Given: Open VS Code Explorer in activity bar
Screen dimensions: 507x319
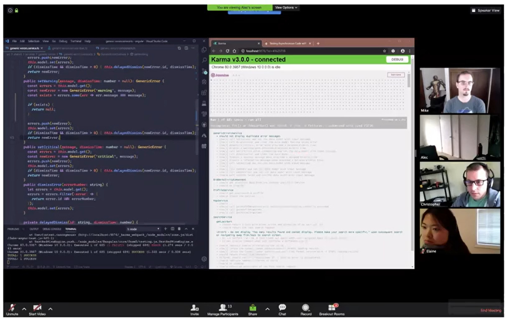Looking at the screenshot, I should [204, 50].
